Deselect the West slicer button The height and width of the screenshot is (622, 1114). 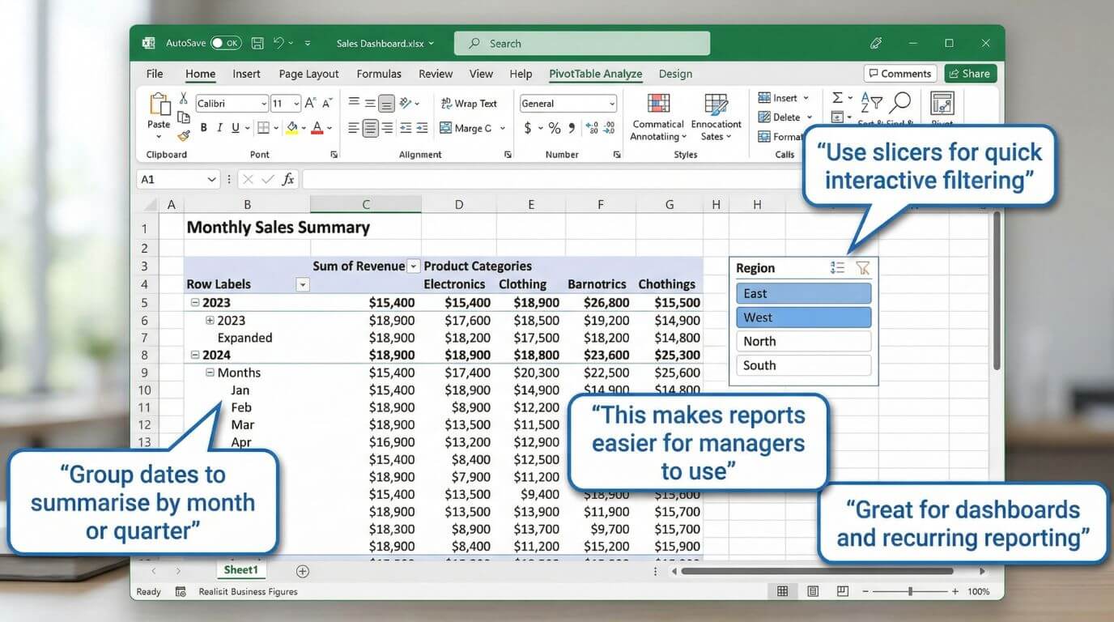(x=803, y=317)
